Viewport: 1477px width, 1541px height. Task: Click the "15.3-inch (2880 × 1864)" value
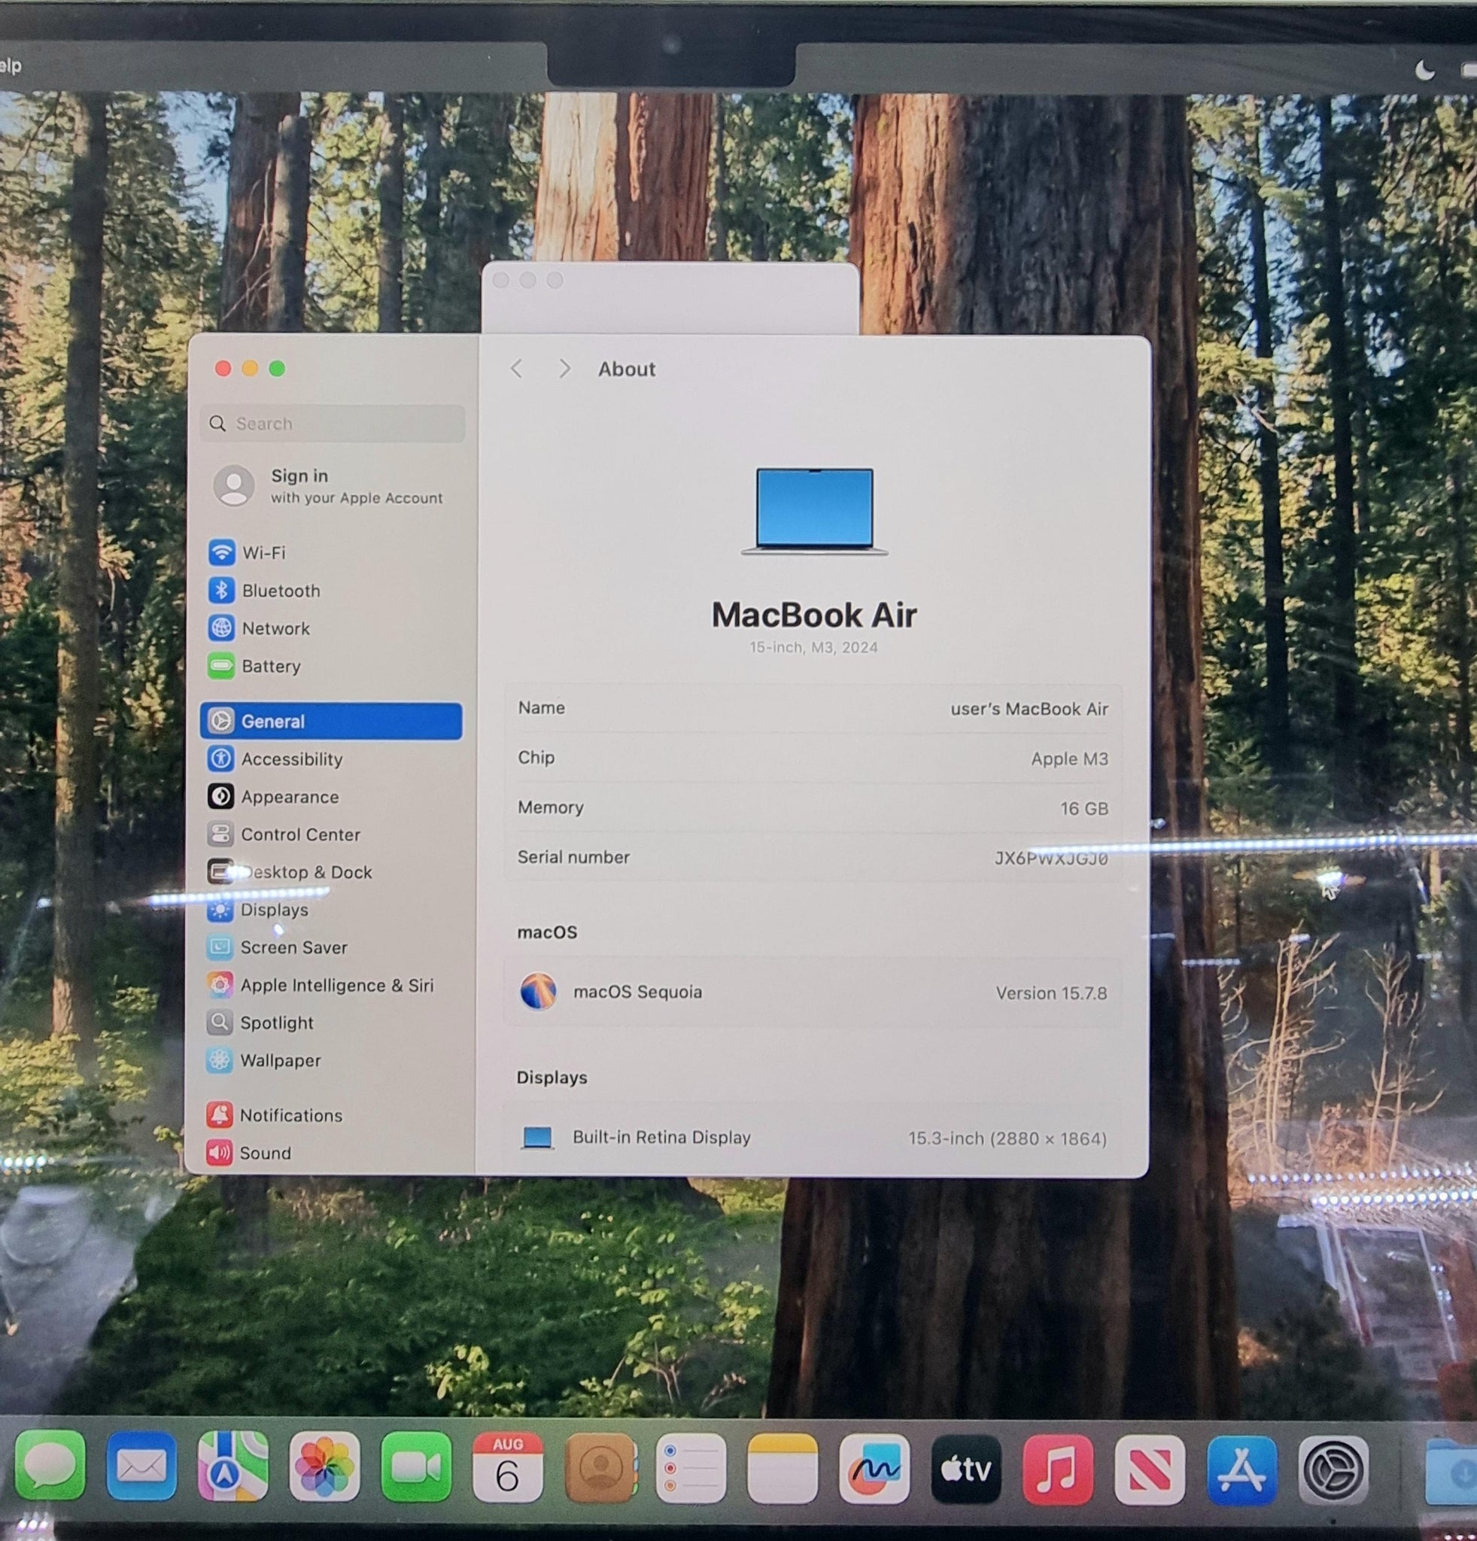tap(1007, 1138)
